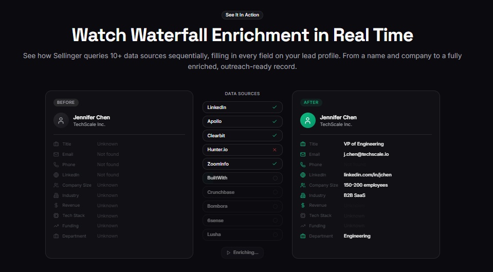Click the BEFORE label badge
This screenshot has height=272, width=493.
click(66, 102)
